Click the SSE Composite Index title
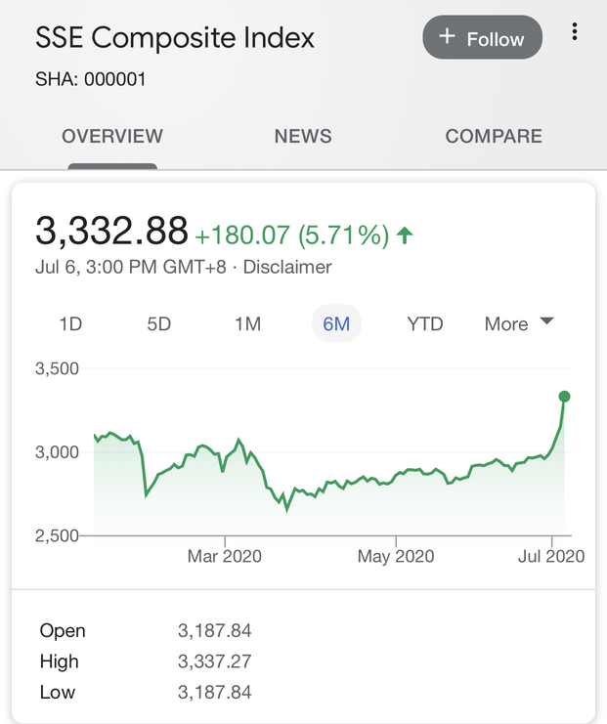The height and width of the screenshot is (724, 607). [x=175, y=39]
